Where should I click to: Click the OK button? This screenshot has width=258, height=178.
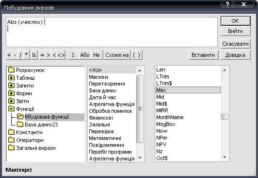point(235,21)
